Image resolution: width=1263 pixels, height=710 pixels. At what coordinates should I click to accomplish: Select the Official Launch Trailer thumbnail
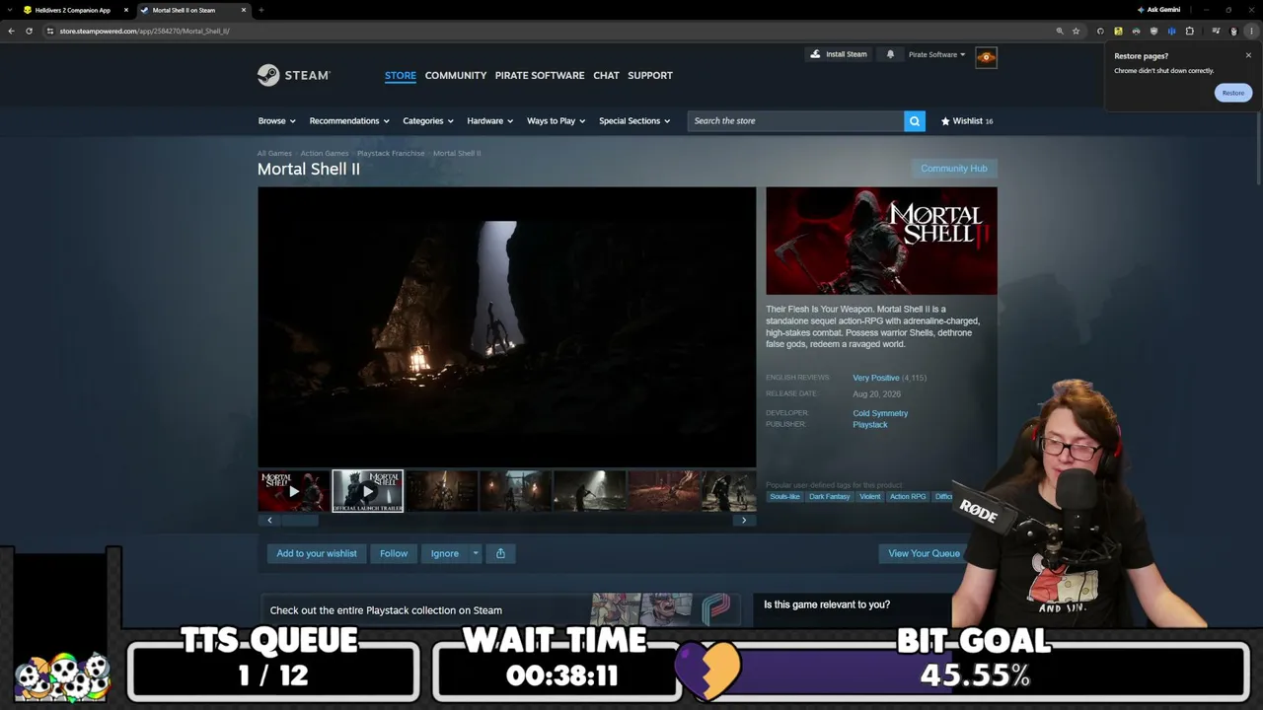click(x=368, y=491)
